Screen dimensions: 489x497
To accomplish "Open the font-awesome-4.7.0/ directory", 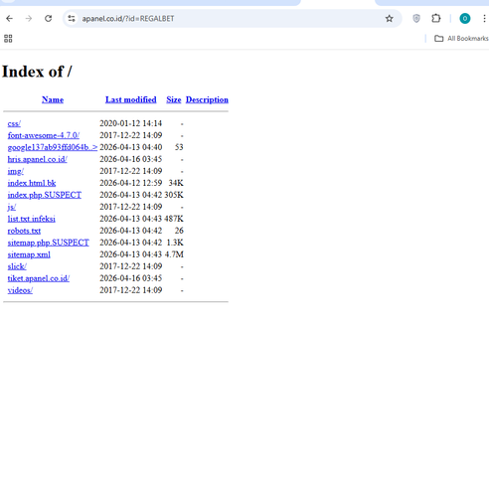I will pos(44,135).
